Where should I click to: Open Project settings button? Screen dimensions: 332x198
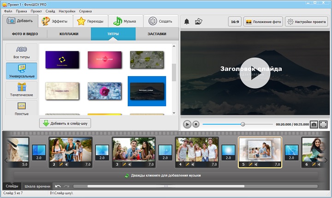pyautogui.click(x=306, y=21)
